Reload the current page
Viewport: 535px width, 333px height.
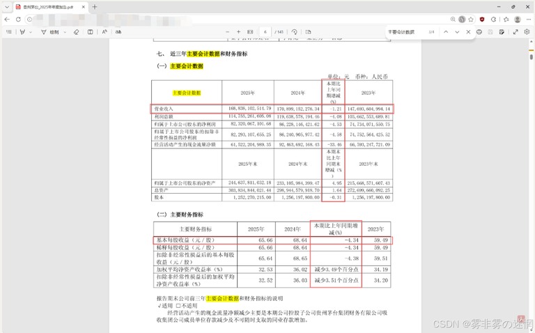tap(18, 20)
